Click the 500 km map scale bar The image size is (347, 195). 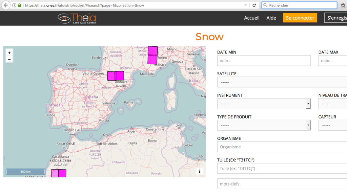point(26,171)
